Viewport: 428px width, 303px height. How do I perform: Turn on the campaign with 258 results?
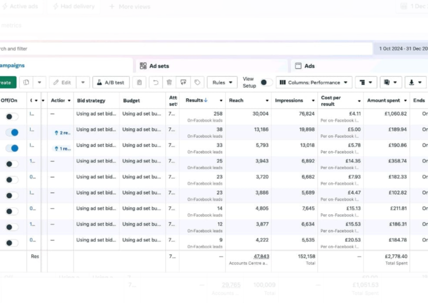coord(12,117)
